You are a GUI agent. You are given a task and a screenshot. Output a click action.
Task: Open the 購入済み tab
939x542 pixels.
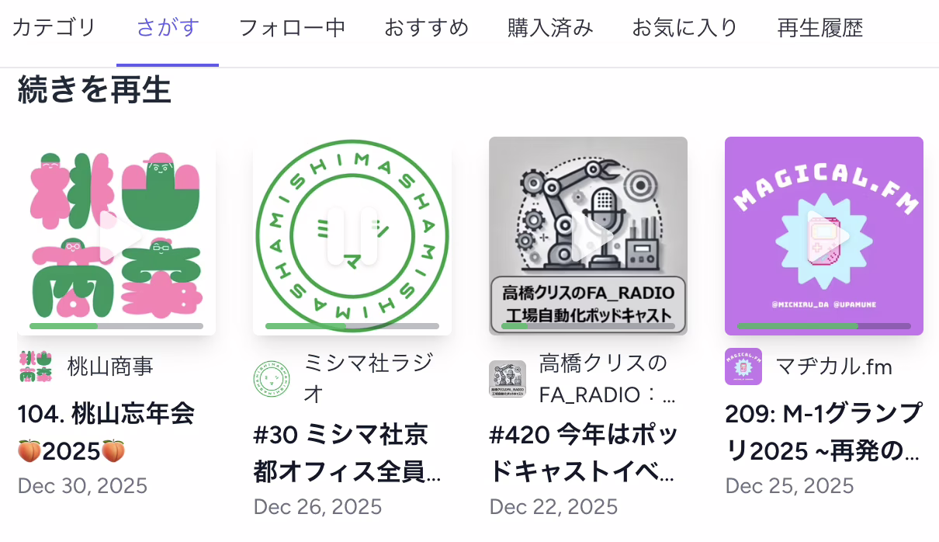[550, 29]
